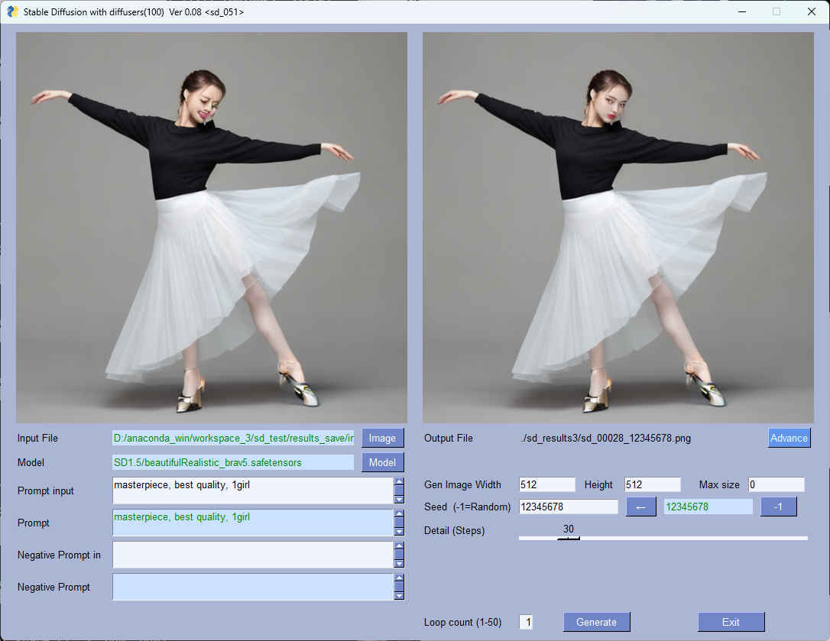Select the Height value field
Image resolution: width=830 pixels, height=641 pixels.
[652, 484]
